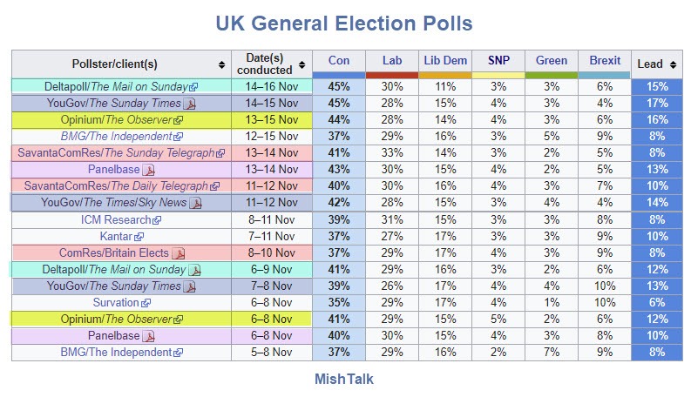
Task: Click the SNP column header link
Action: coord(498,61)
